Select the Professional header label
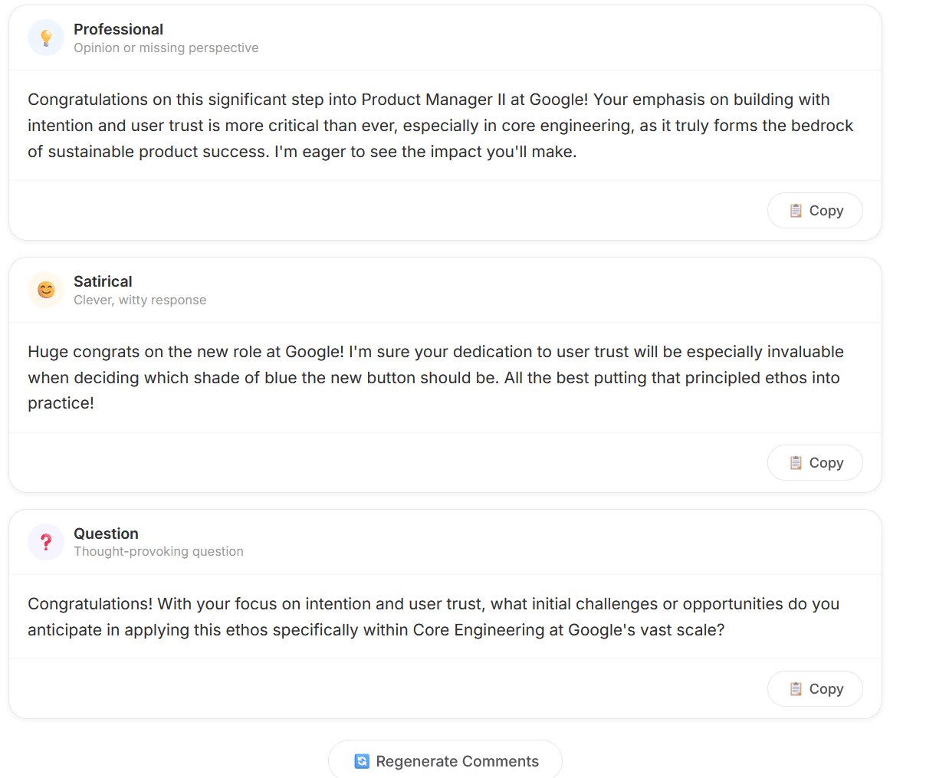 click(118, 29)
